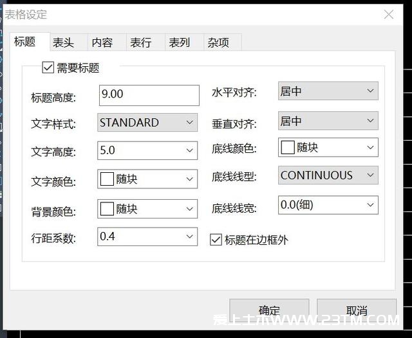
Task: Click the 底线线宽 label
Action: point(234,208)
